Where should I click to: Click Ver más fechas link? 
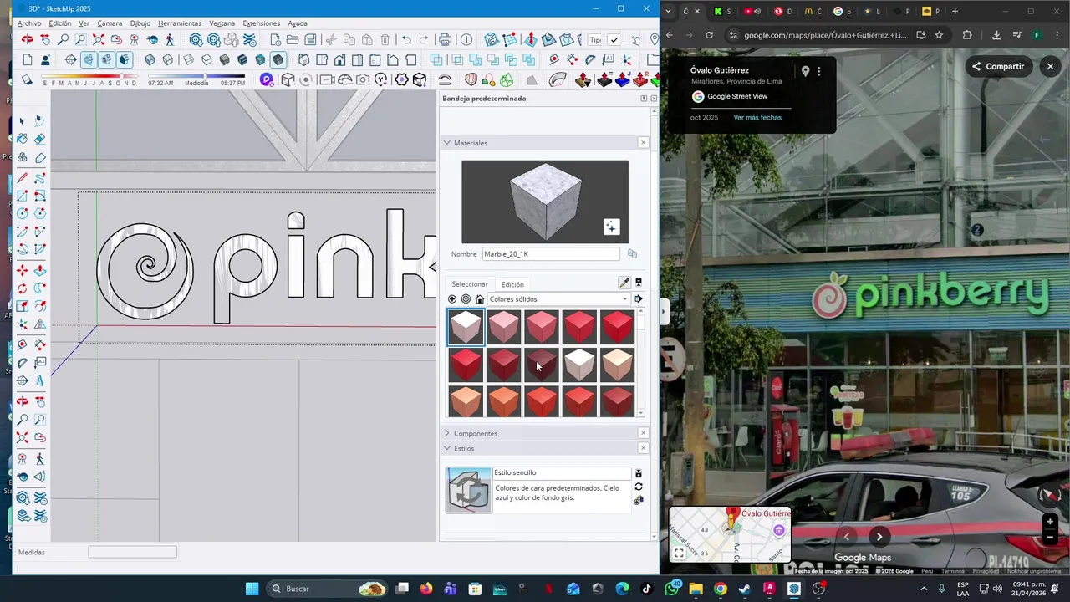click(x=757, y=118)
